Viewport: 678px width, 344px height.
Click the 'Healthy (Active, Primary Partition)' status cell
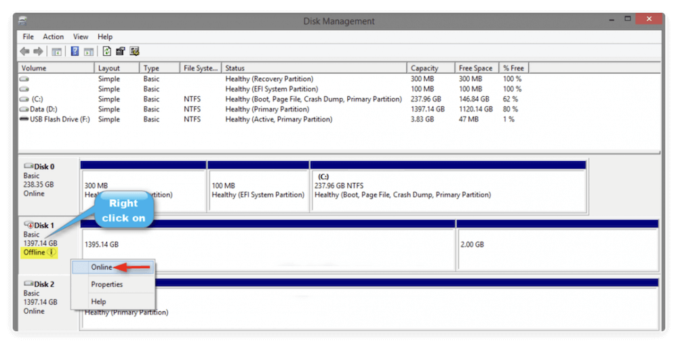pos(279,119)
